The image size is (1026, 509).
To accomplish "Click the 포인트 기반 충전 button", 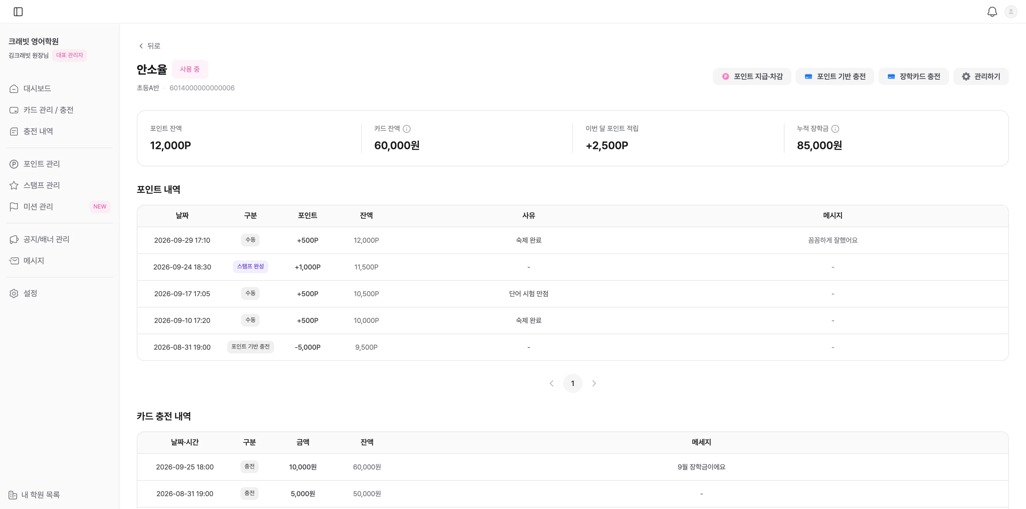I will (x=835, y=76).
